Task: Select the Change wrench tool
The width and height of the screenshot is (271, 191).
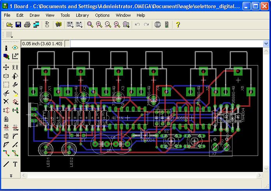Action: (x=15, y=85)
